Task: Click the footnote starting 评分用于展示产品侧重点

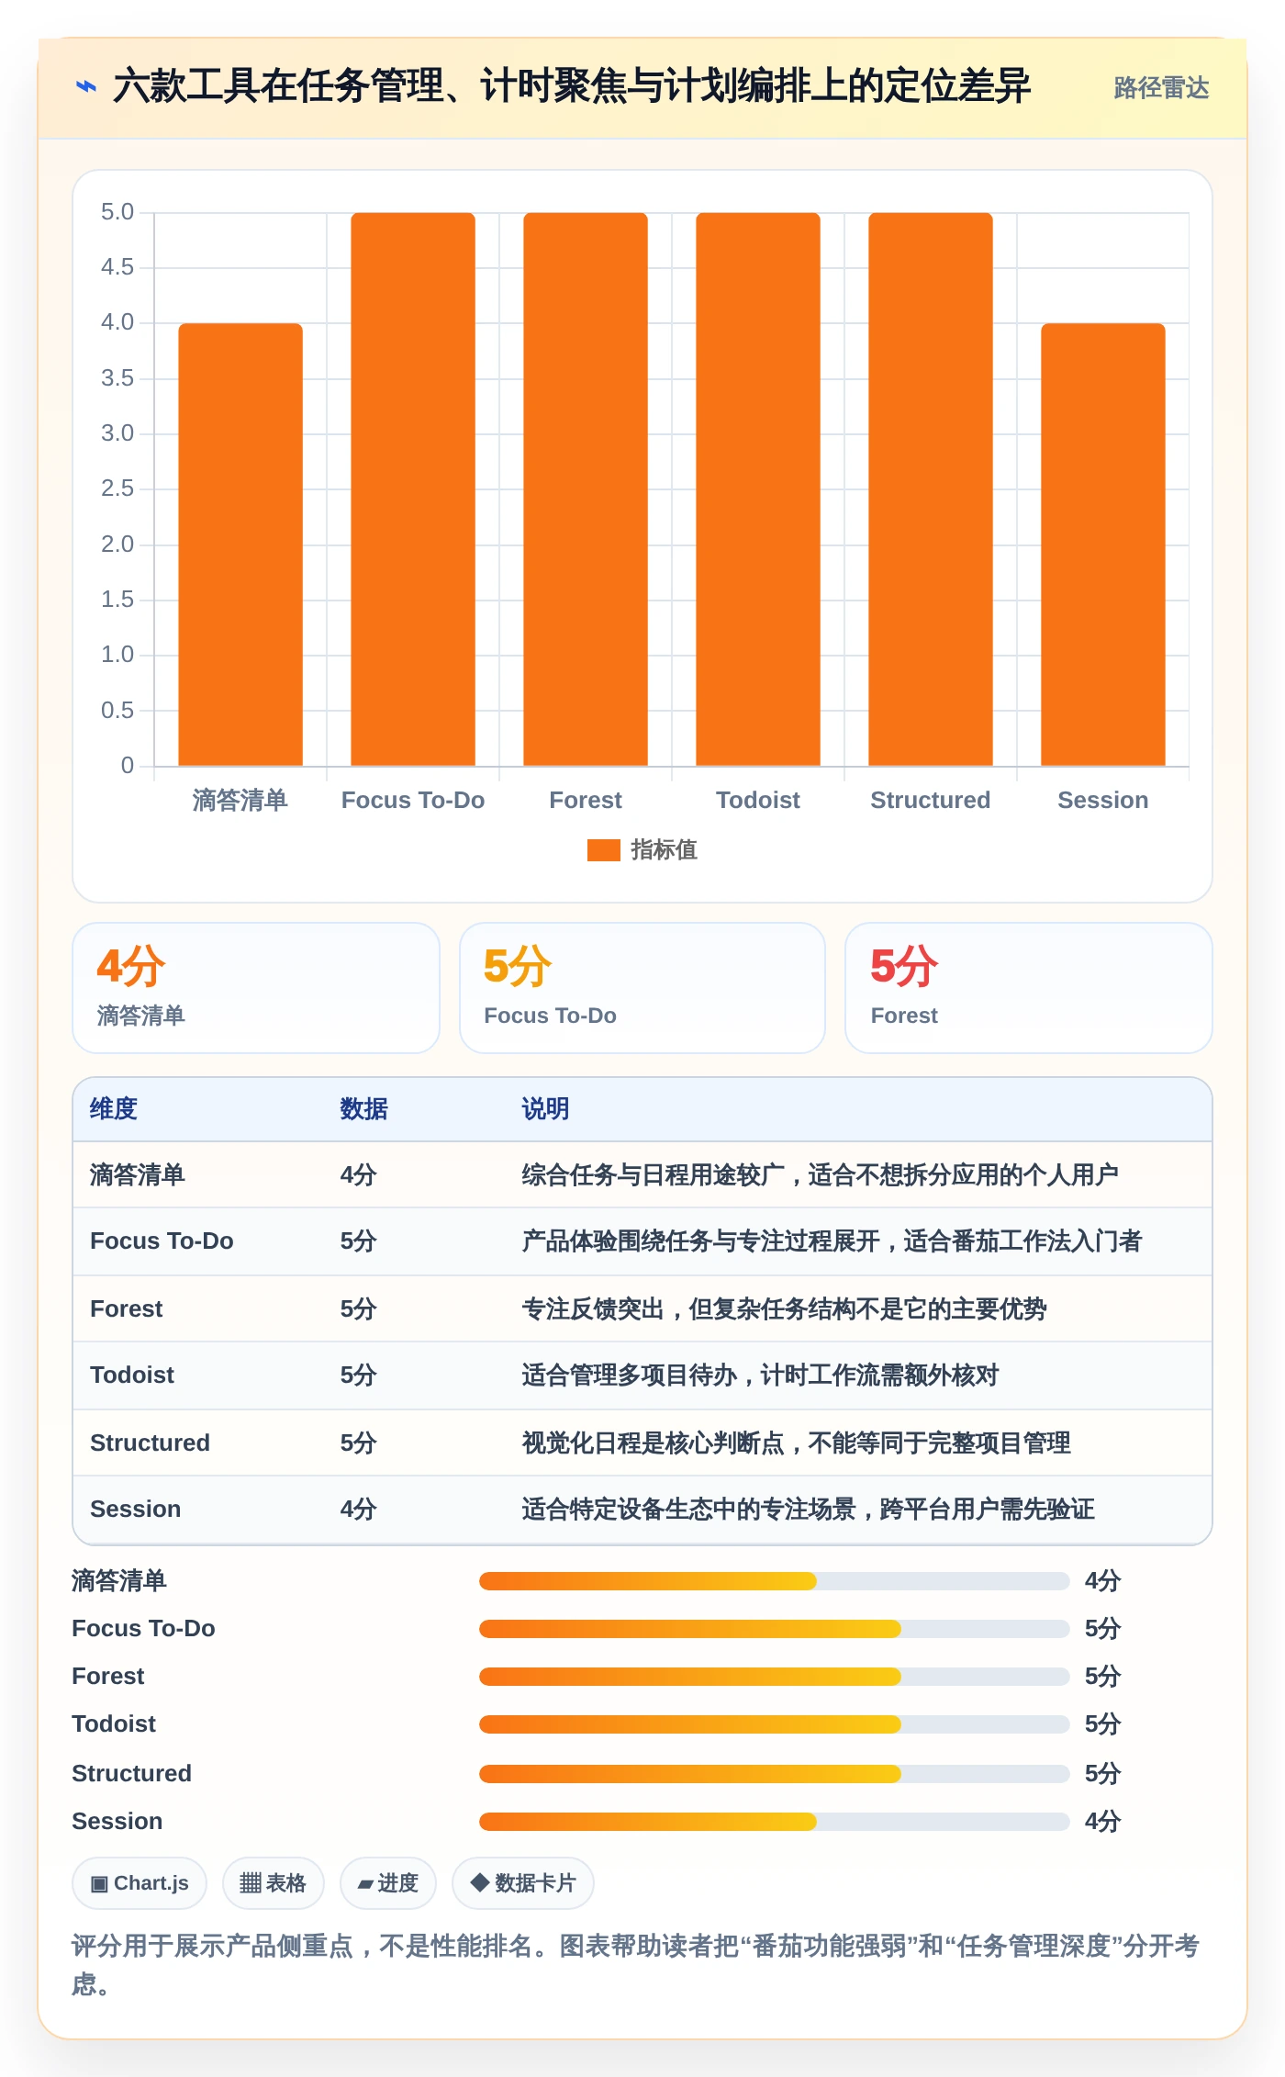Action: [x=636, y=1965]
